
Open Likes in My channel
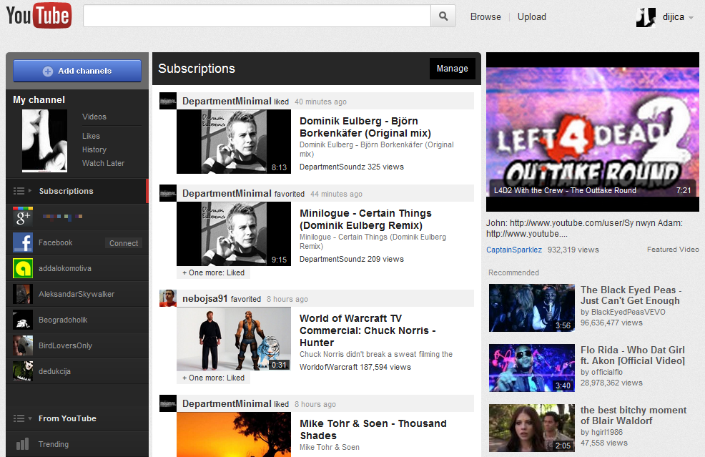pyautogui.click(x=91, y=136)
